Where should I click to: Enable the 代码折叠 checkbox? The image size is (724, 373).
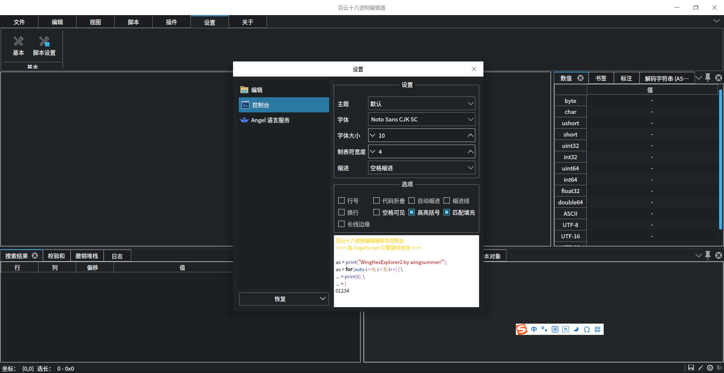376,201
